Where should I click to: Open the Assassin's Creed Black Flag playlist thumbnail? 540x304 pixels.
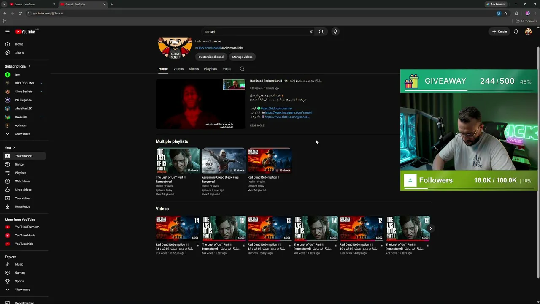[x=224, y=161]
